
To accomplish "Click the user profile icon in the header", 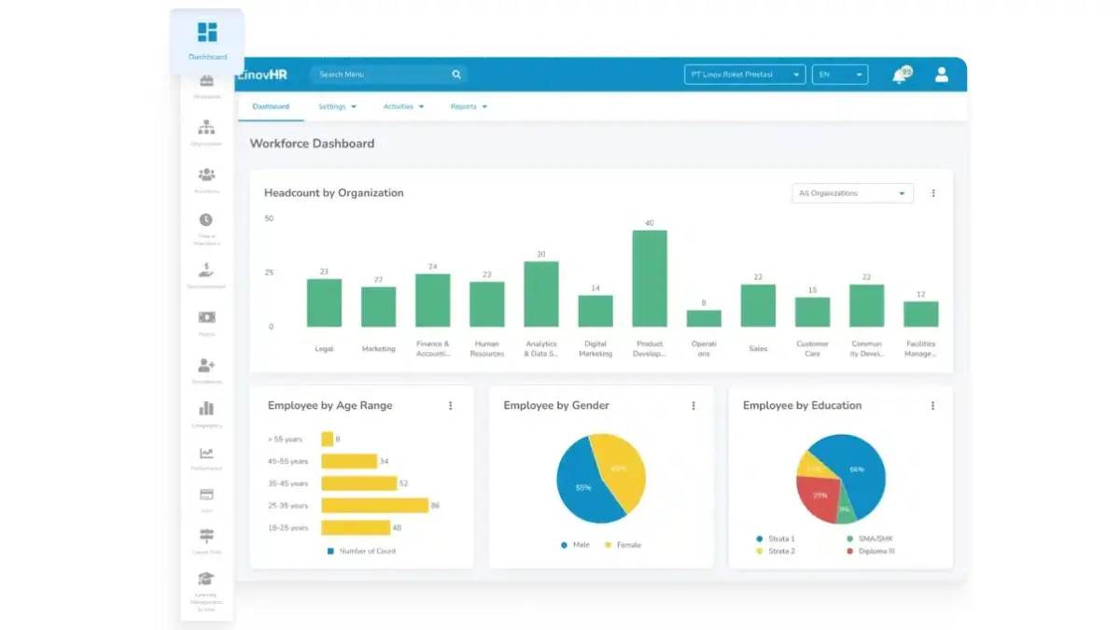I will pos(943,75).
